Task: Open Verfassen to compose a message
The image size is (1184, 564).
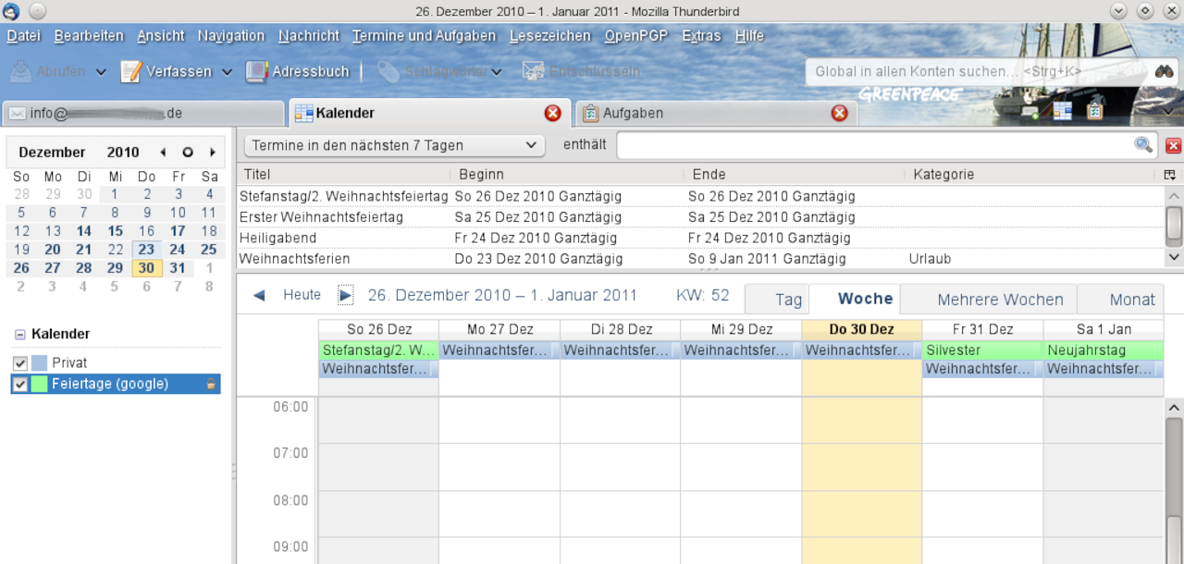Action: click(166, 71)
